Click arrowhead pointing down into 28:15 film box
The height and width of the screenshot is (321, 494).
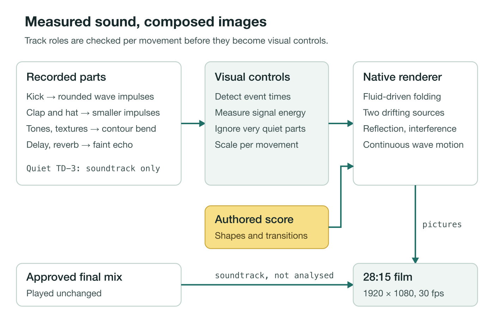point(415,260)
